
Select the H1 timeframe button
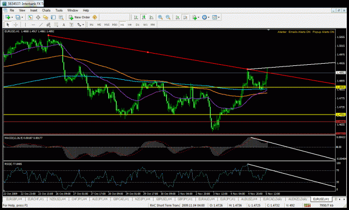click(x=122, y=25)
